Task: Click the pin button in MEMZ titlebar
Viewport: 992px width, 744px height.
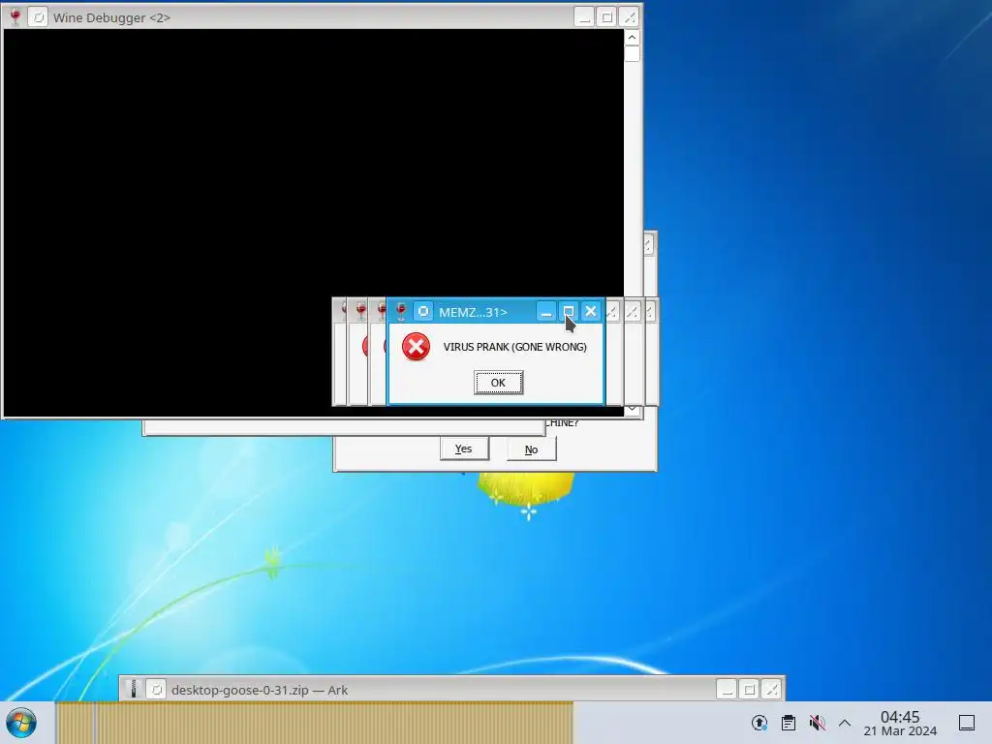Action: [x=423, y=311]
